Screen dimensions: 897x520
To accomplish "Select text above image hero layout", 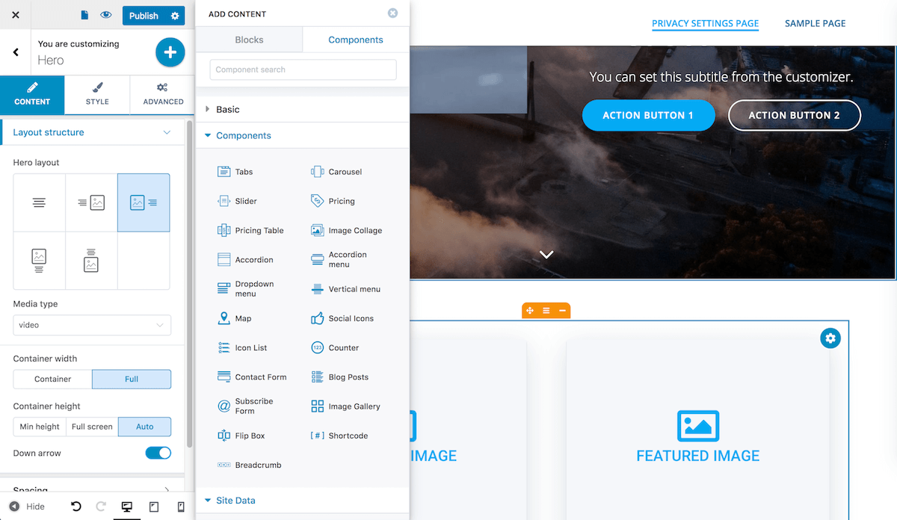I will (91, 260).
